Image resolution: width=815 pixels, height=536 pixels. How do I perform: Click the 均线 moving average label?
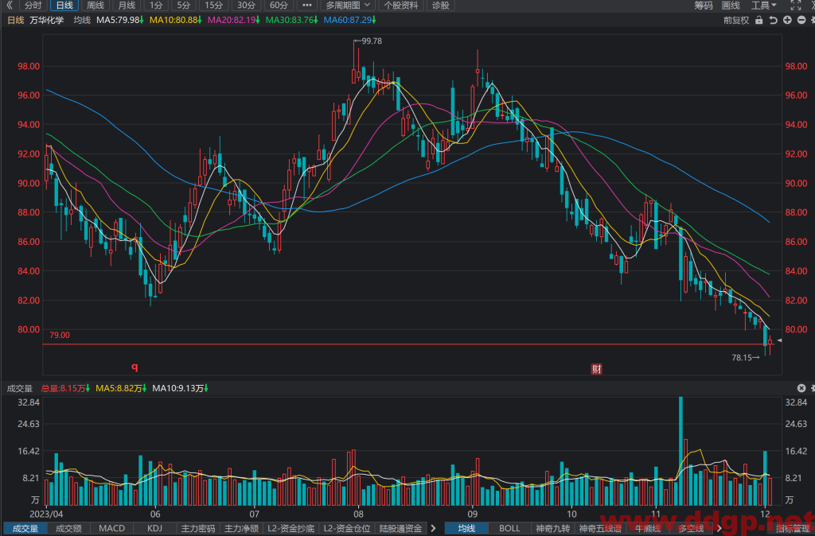tap(82, 20)
